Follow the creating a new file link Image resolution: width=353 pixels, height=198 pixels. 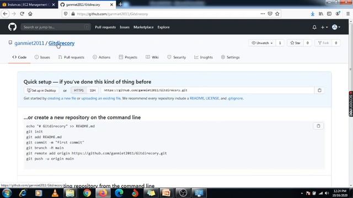(62, 98)
